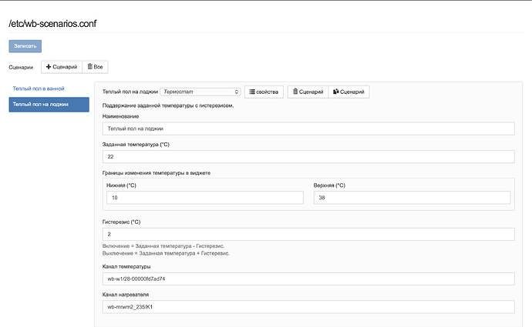Open the свойства properties list button
Image resolution: width=532 pixels, height=327 pixels.
pyautogui.click(x=264, y=92)
